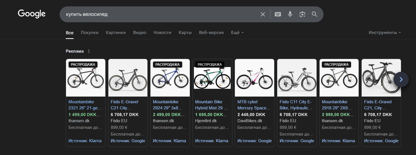Open the Инструменты dropdown
Screen dimensions: 416x155
pyautogui.click(x=385, y=33)
